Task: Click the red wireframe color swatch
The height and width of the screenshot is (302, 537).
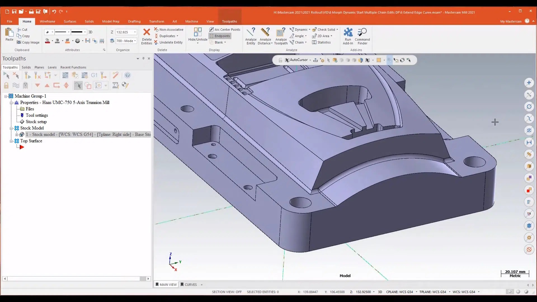Action: [47, 41]
